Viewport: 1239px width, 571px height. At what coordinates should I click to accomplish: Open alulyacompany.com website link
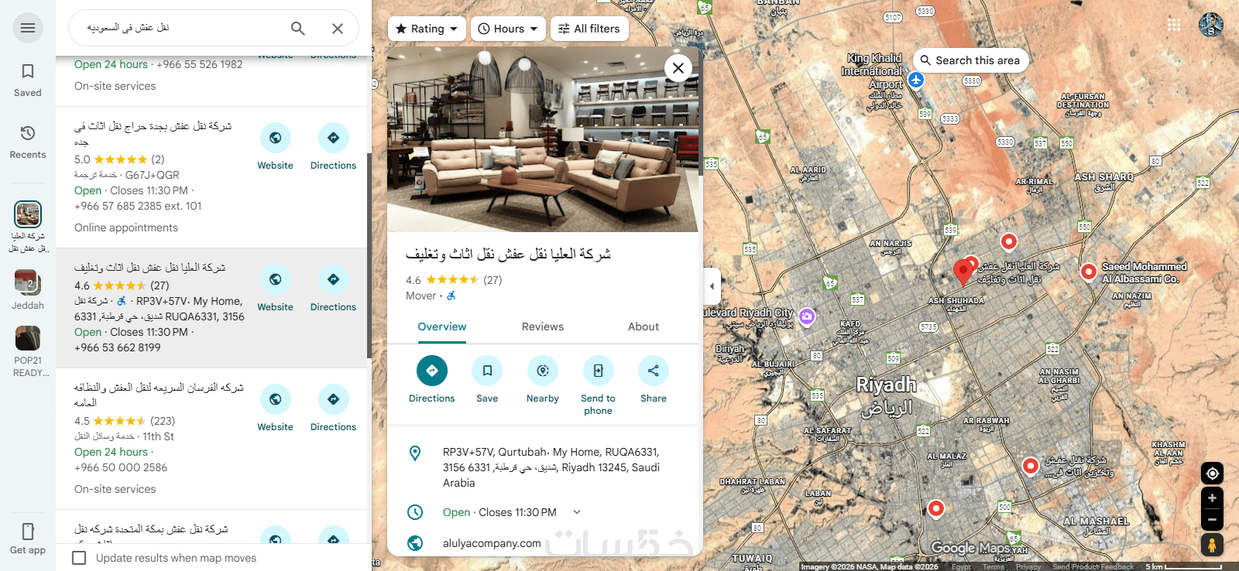click(x=492, y=543)
